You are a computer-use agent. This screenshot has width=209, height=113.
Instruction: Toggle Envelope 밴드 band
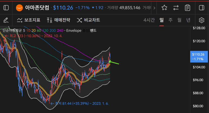93,31
